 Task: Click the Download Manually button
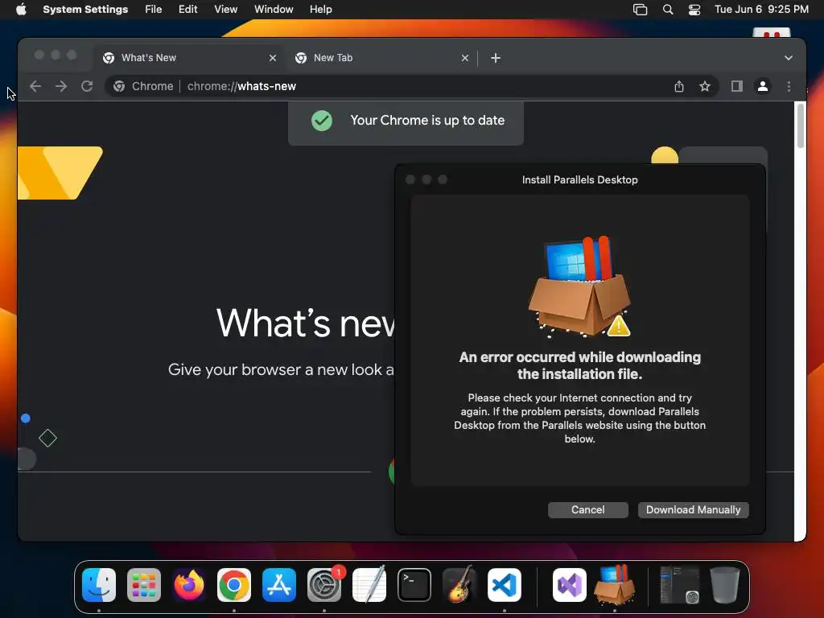tap(693, 509)
